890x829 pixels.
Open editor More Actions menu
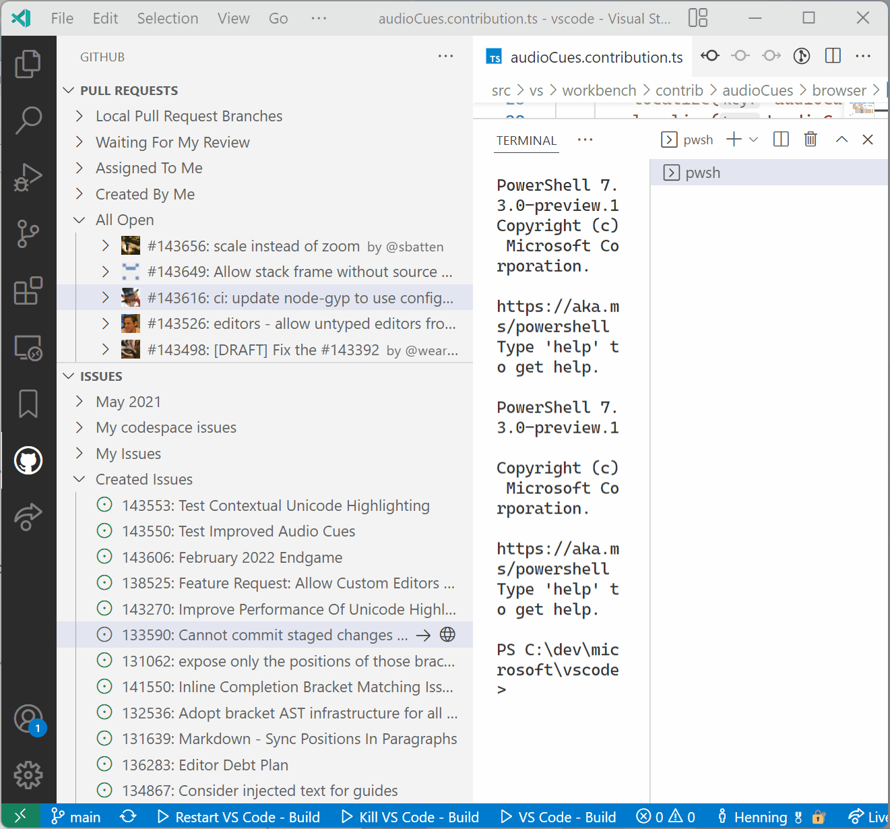click(863, 56)
